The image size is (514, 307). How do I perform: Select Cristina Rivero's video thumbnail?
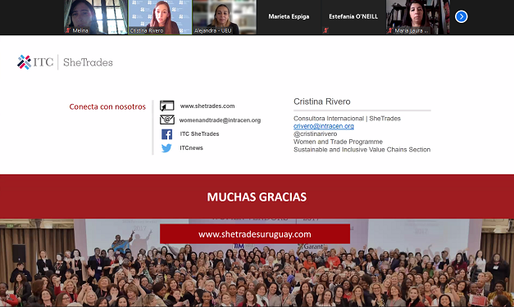(x=160, y=17)
